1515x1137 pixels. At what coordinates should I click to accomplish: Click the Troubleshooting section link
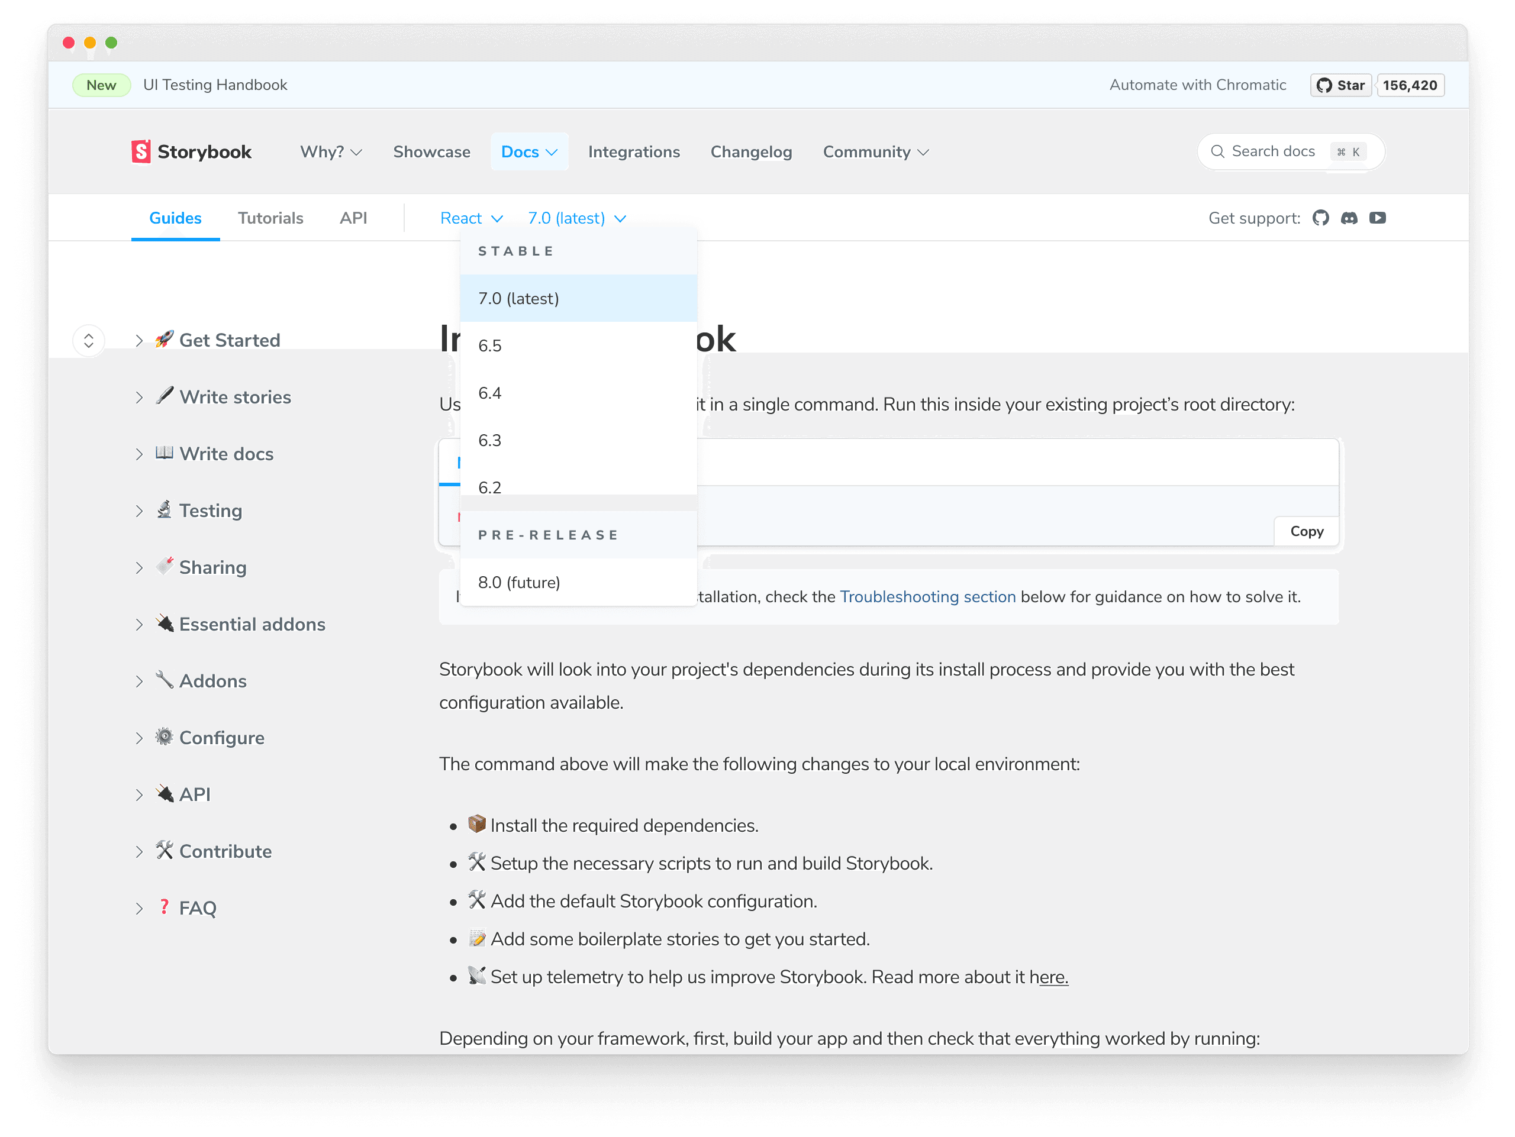926,596
